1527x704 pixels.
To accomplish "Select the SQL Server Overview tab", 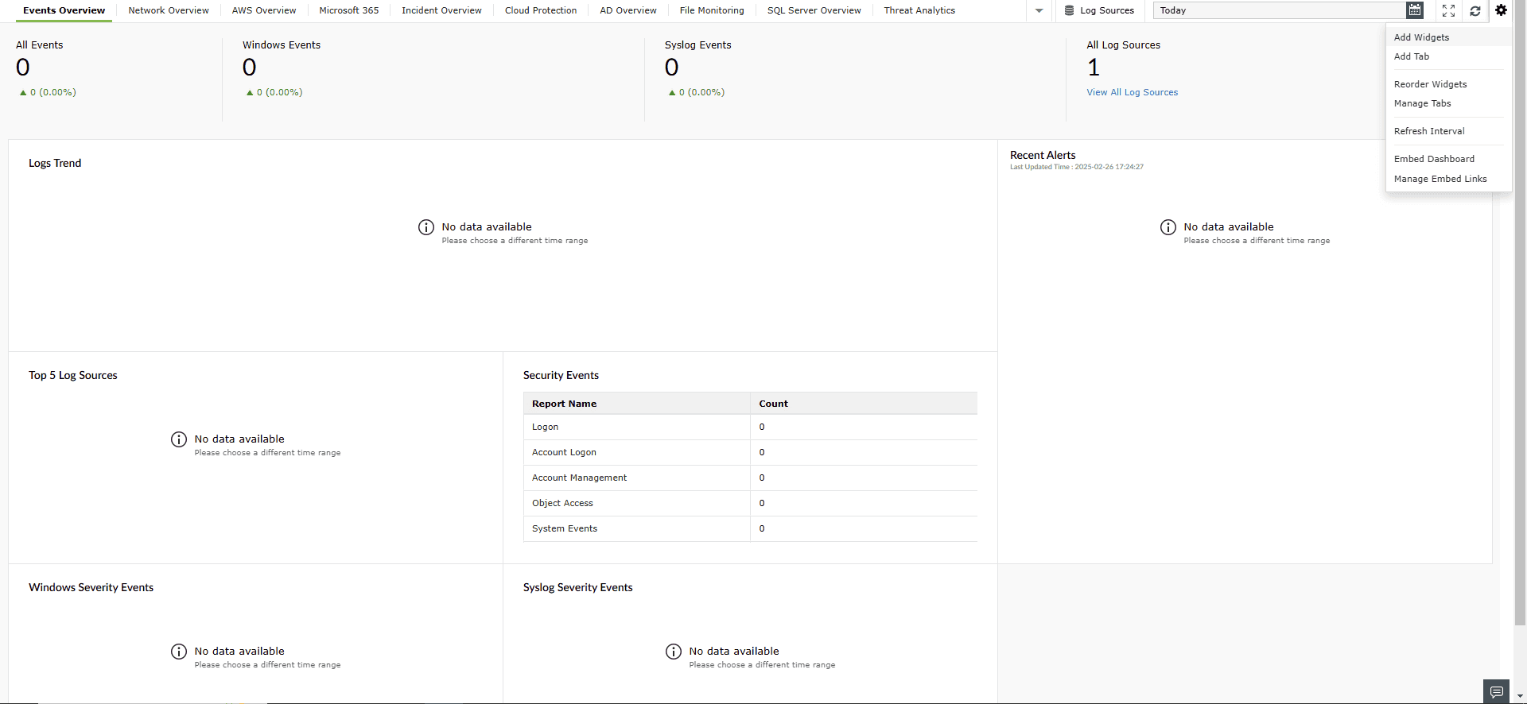I will pos(814,10).
